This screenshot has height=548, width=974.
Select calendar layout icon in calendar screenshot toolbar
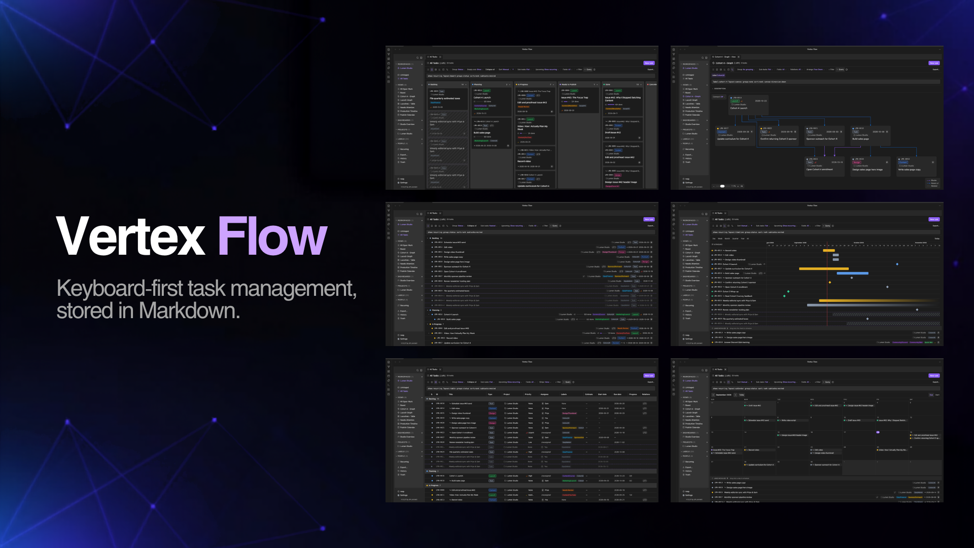[728, 382]
